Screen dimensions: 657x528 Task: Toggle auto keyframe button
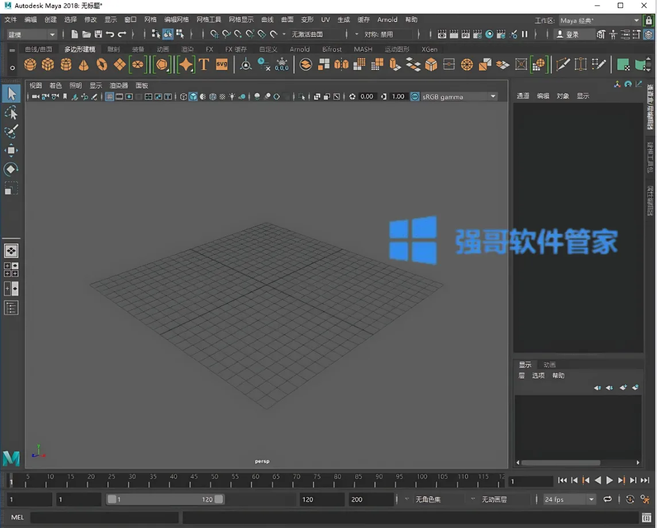[x=630, y=499]
